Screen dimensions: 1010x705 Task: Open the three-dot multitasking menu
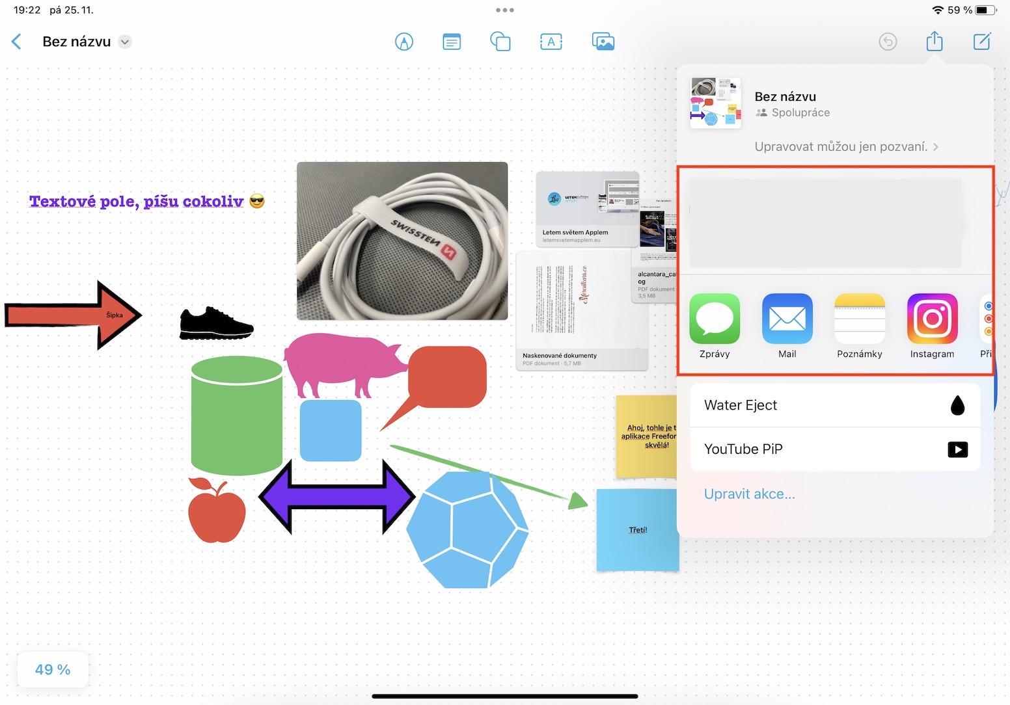[x=505, y=10]
